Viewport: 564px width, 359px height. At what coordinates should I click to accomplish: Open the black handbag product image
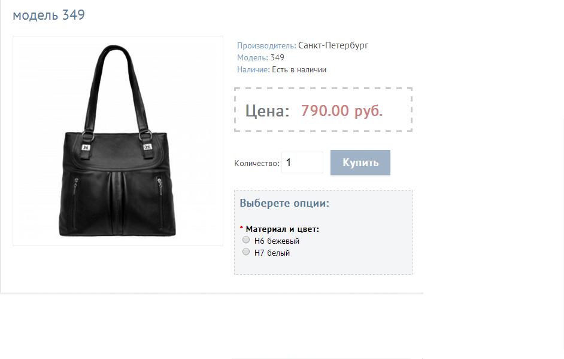click(x=118, y=141)
